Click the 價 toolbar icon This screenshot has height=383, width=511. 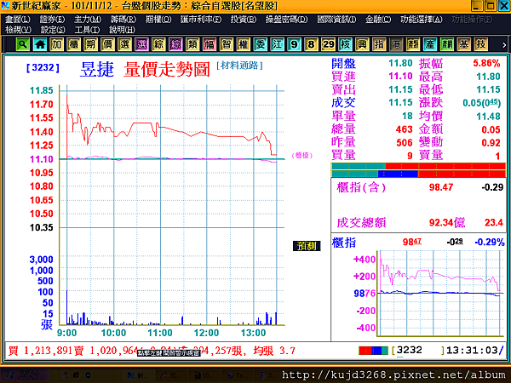tap(107, 44)
